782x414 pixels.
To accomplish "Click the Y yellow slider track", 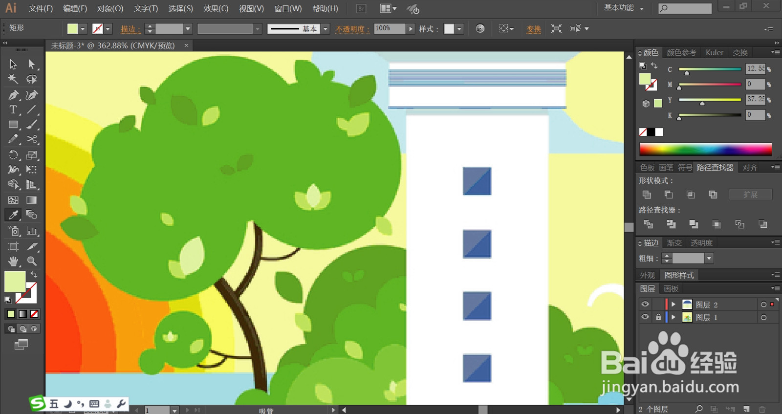I will (710, 100).
